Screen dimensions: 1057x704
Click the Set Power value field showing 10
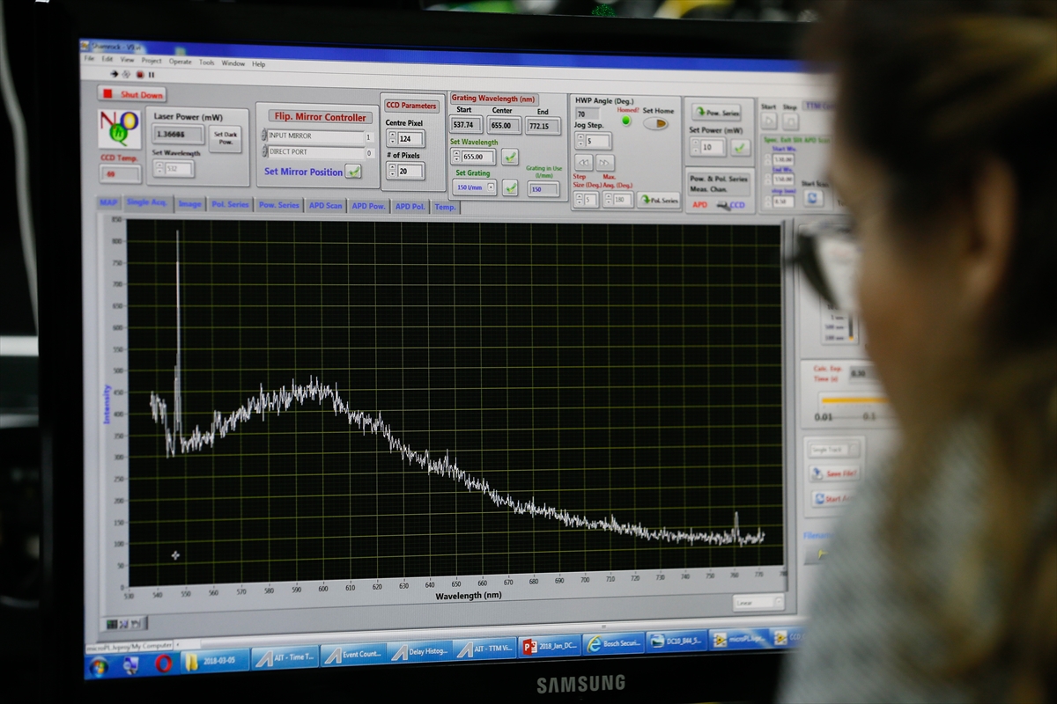pyautogui.click(x=713, y=147)
